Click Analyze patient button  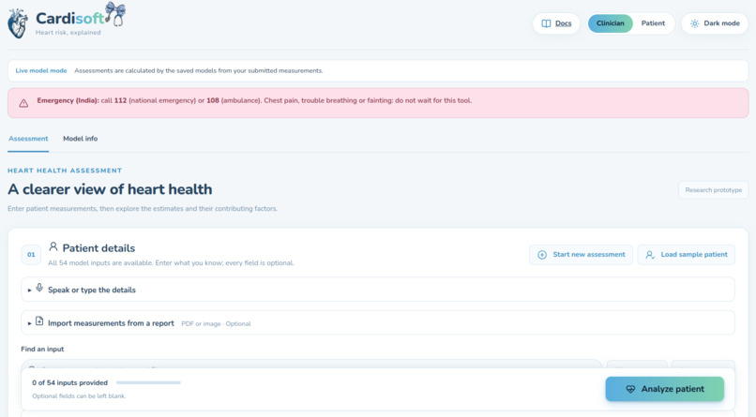(664, 389)
